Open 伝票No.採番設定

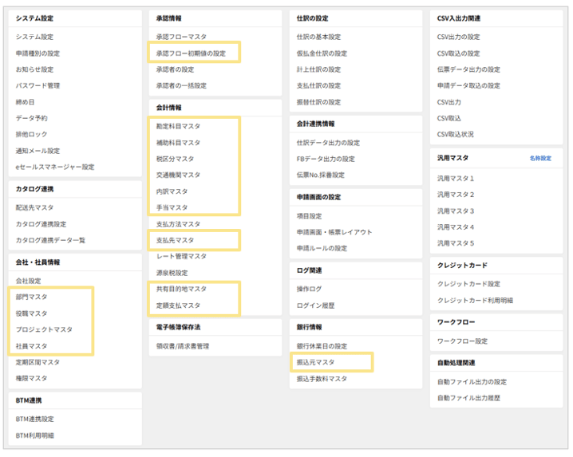pyautogui.click(x=321, y=175)
